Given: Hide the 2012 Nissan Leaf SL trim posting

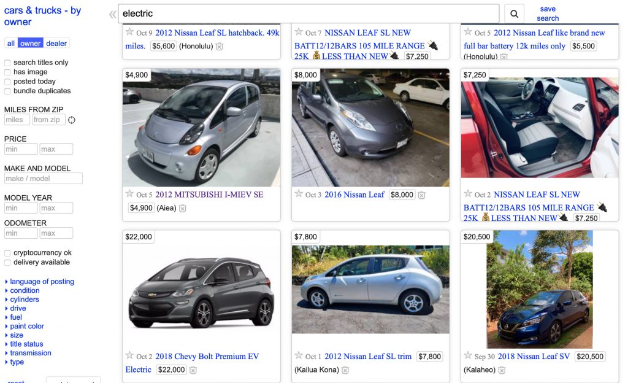Looking at the screenshot, I should pyautogui.click(x=345, y=370).
